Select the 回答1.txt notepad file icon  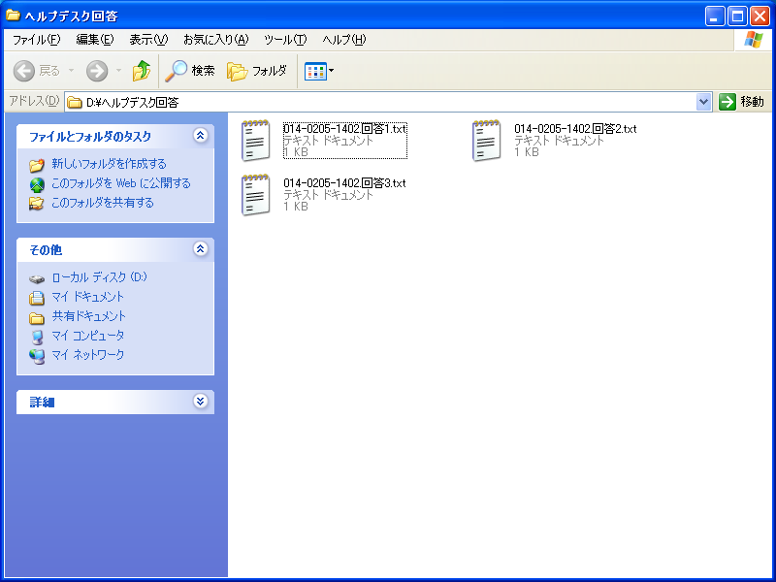click(255, 141)
